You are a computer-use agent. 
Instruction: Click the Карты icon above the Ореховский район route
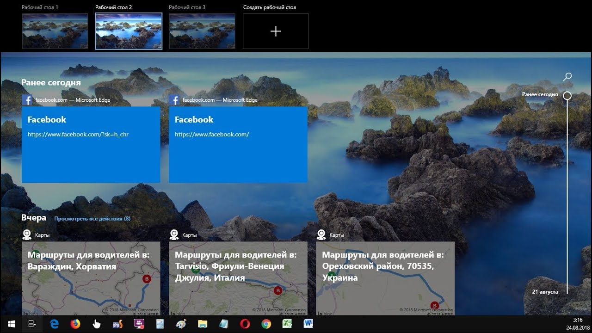tap(321, 235)
